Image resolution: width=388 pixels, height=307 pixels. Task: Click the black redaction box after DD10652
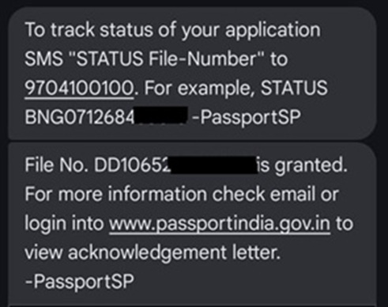tap(214, 165)
